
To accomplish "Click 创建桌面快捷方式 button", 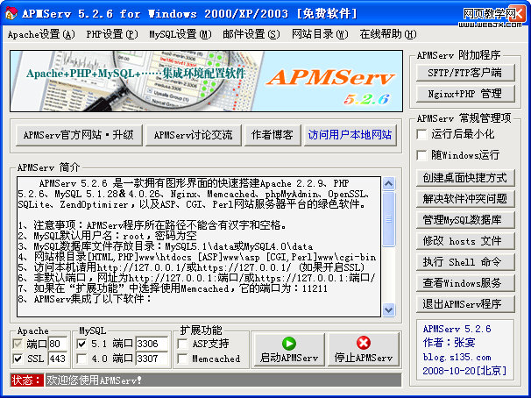I will point(465,178).
